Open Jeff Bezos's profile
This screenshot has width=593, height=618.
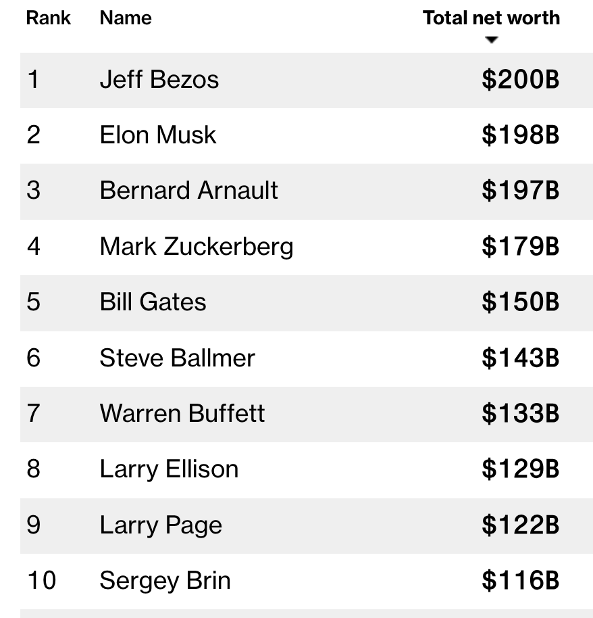click(x=159, y=80)
